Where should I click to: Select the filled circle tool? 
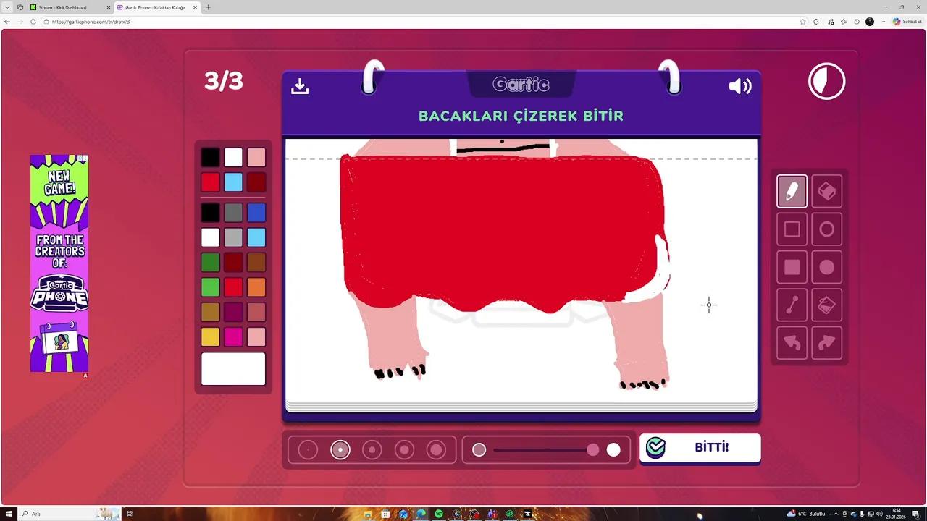826,268
